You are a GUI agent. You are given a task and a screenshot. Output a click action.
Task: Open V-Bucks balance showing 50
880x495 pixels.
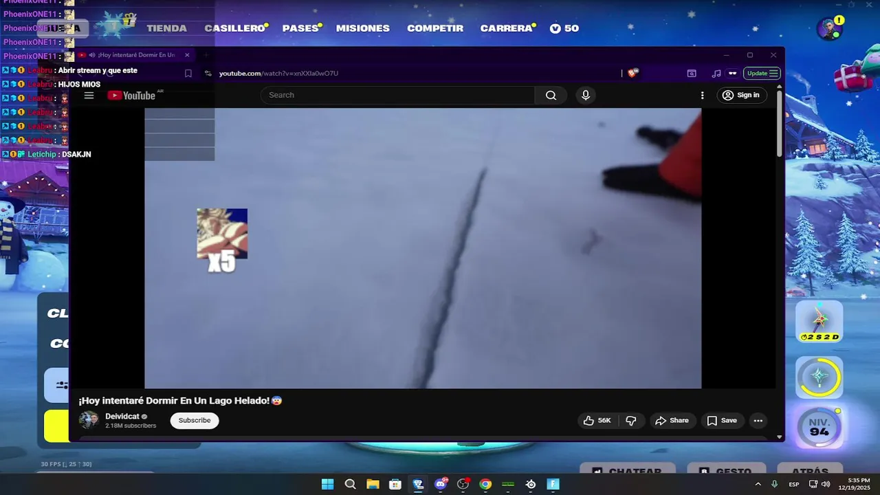point(564,28)
